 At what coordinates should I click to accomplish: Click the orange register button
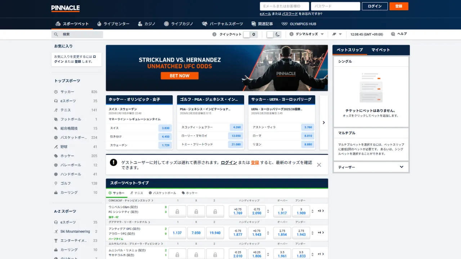point(399,6)
